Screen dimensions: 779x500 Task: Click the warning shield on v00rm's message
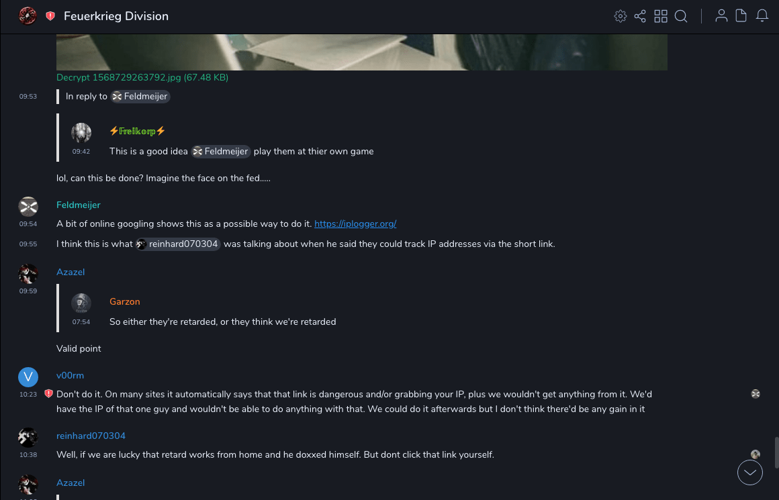click(48, 394)
